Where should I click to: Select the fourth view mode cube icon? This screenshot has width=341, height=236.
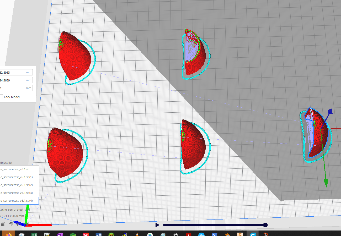26,224
